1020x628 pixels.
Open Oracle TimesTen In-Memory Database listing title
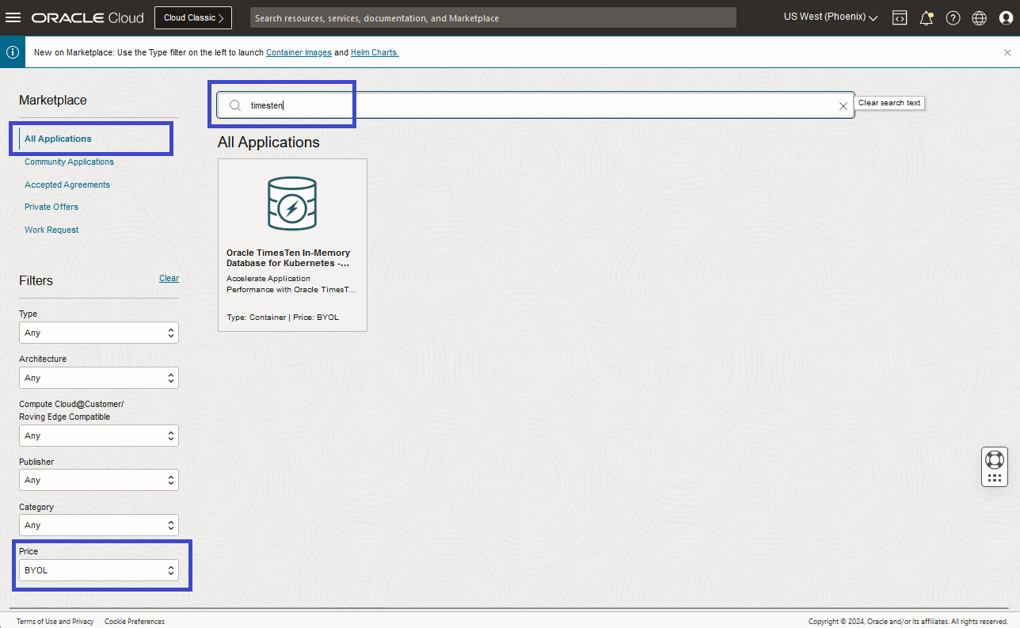coord(288,257)
